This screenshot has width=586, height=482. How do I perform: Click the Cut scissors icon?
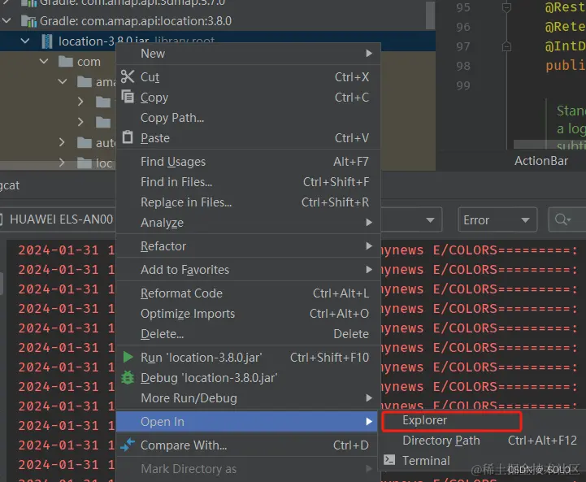coord(128,76)
